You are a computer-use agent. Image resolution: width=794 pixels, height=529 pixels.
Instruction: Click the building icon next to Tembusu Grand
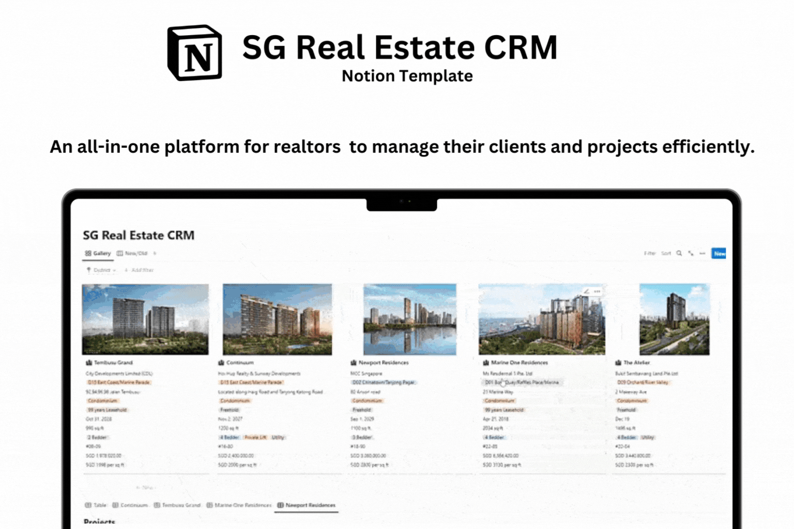(89, 363)
